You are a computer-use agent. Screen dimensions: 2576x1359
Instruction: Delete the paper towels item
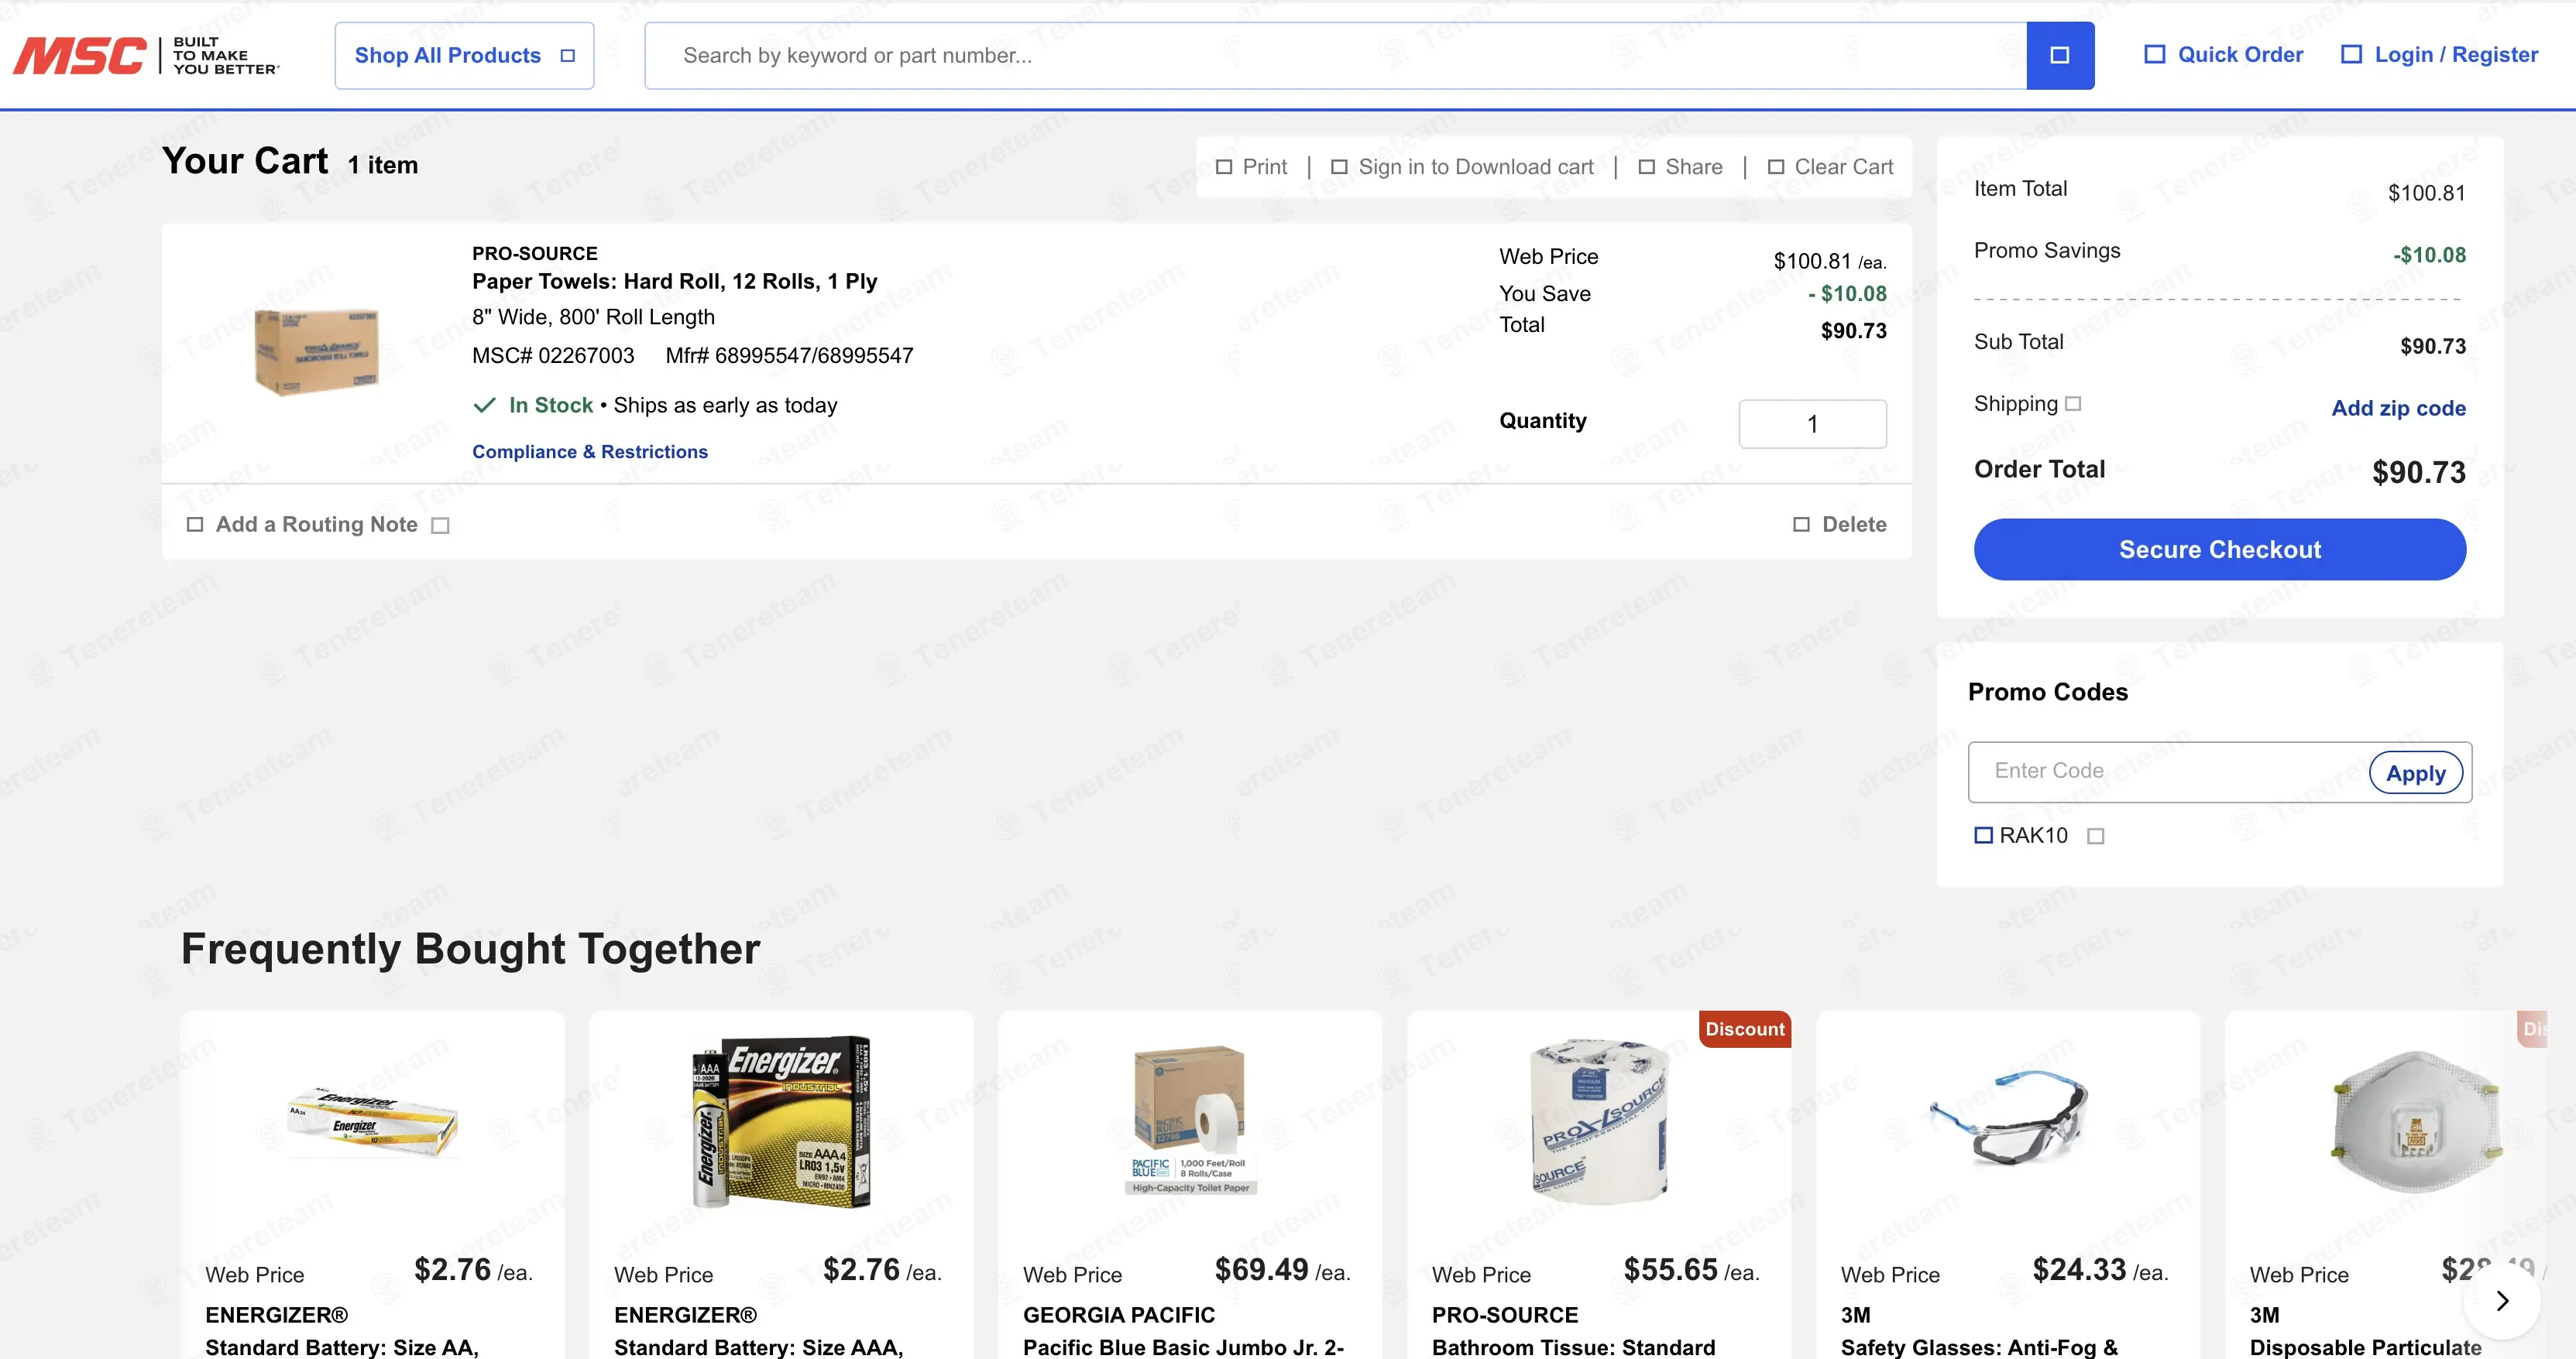click(1840, 525)
